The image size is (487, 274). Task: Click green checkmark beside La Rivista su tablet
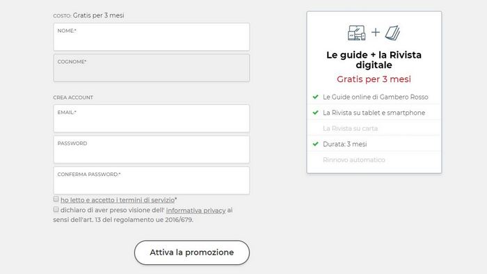[x=316, y=113]
